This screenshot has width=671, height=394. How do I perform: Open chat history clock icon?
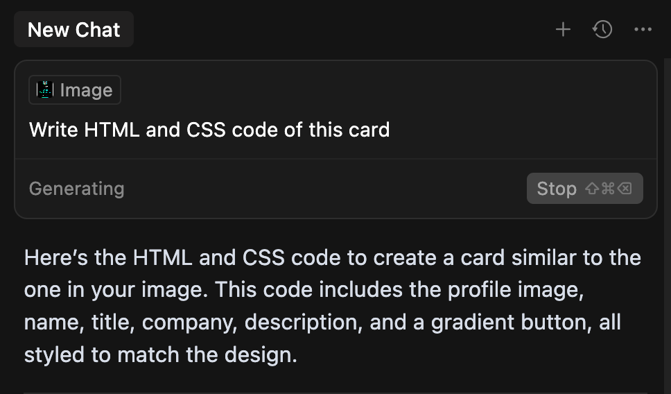[602, 30]
